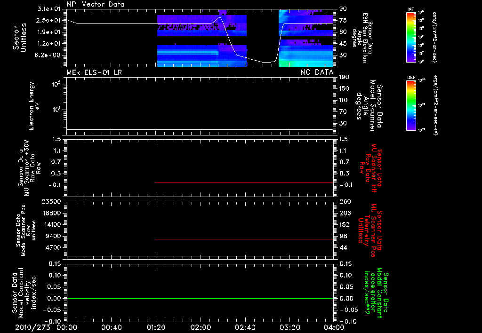Click the '2010/273' date label
This screenshot has width=482, height=333.
coord(32,327)
